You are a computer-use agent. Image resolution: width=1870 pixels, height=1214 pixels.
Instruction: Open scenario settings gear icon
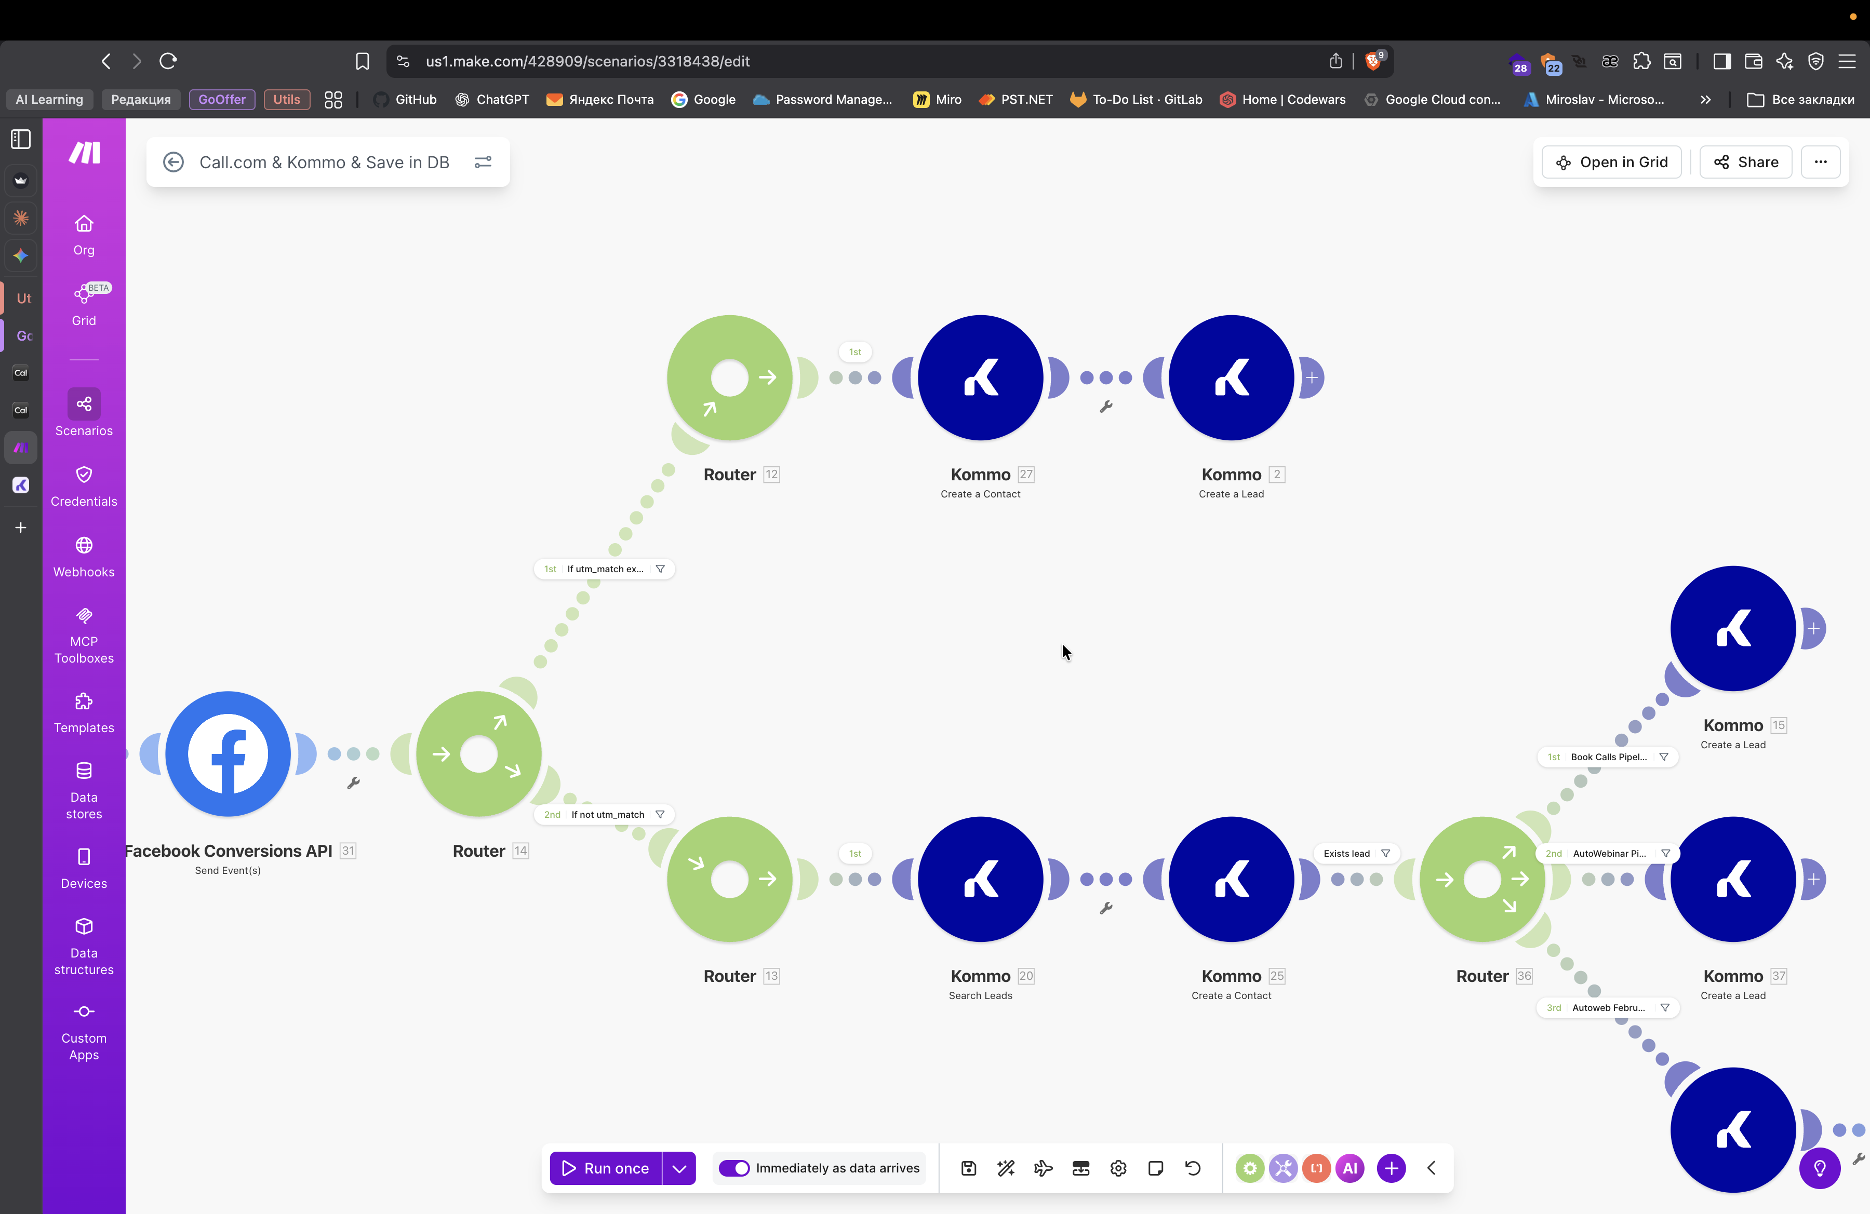pyautogui.click(x=1118, y=1168)
